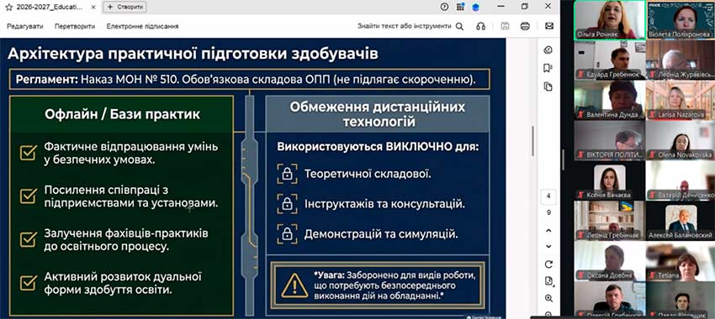The width and height of the screenshot is (715, 319).
Task: Open the page thumbnails panel icon
Action: point(548,86)
